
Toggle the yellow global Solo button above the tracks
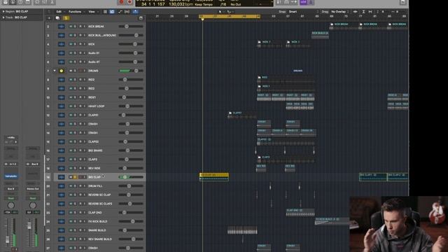[x=66, y=18]
